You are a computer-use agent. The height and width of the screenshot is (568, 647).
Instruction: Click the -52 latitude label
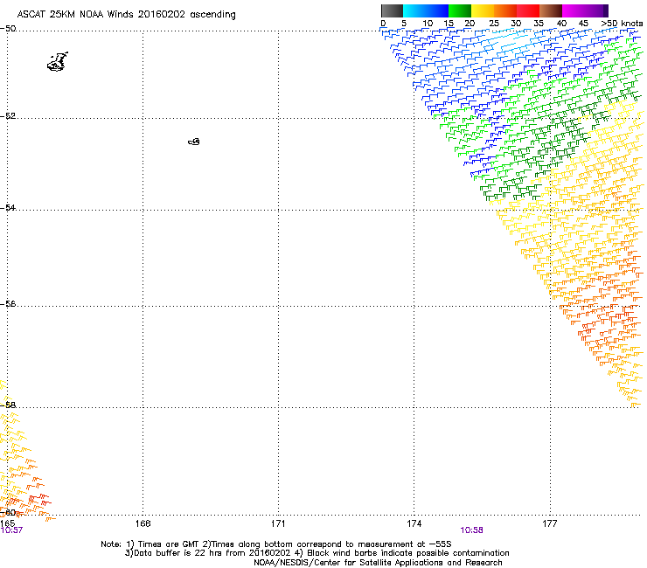(x=8, y=116)
